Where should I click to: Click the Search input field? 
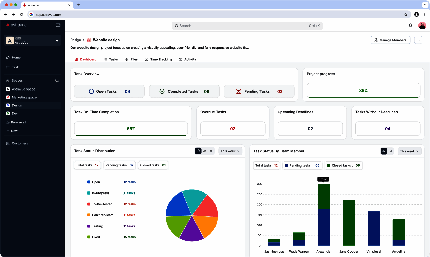(x=247, y=26)
